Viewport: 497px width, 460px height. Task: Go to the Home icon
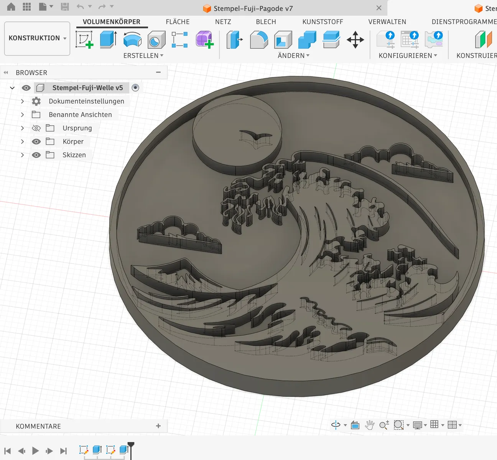(x=11, y=7)
